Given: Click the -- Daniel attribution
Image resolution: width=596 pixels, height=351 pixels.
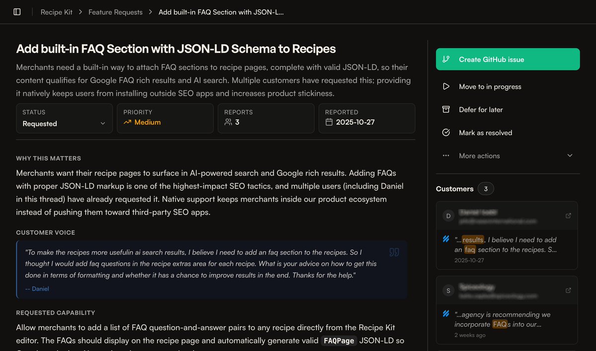Looking at the screenshot, I should click(37, 288).
